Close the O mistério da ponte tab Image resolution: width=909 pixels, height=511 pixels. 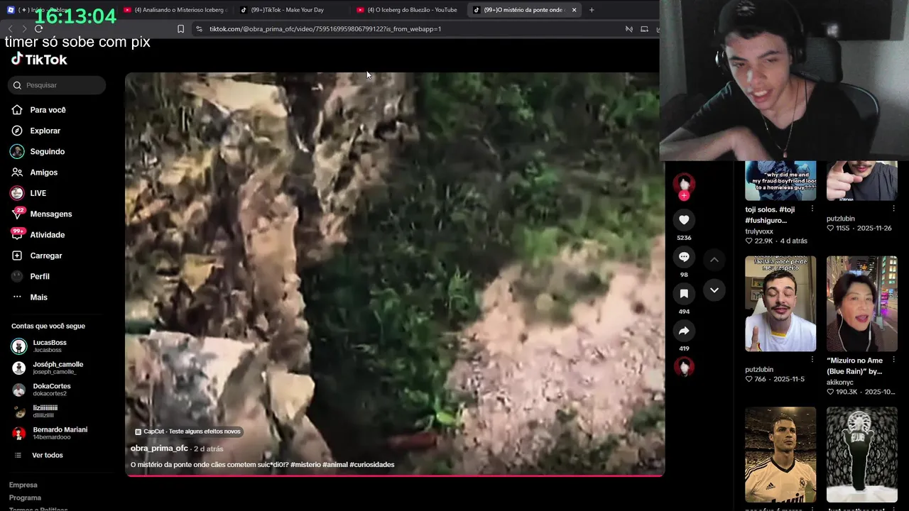click(x=574, y=10)
